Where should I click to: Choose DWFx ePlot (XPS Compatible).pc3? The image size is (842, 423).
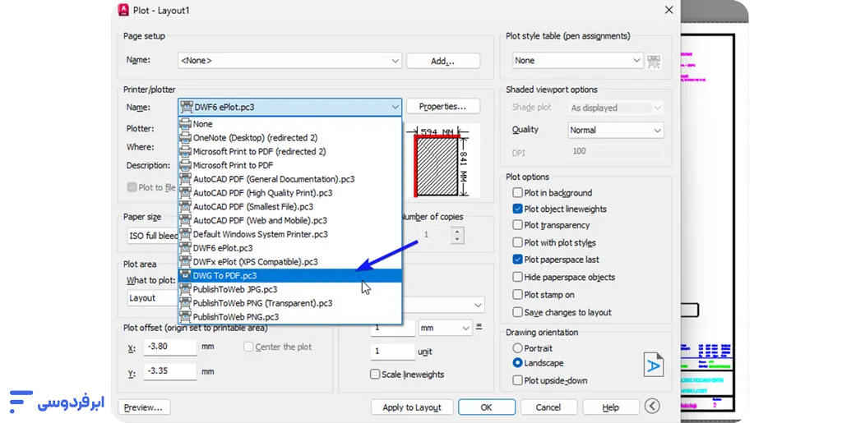[x=290, y=262]
